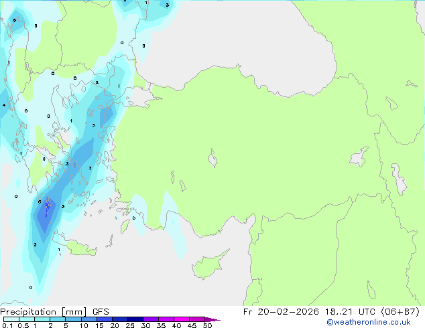Pick the 0.1–0.5 mm palest cyan legend swatch

point(11,319)
